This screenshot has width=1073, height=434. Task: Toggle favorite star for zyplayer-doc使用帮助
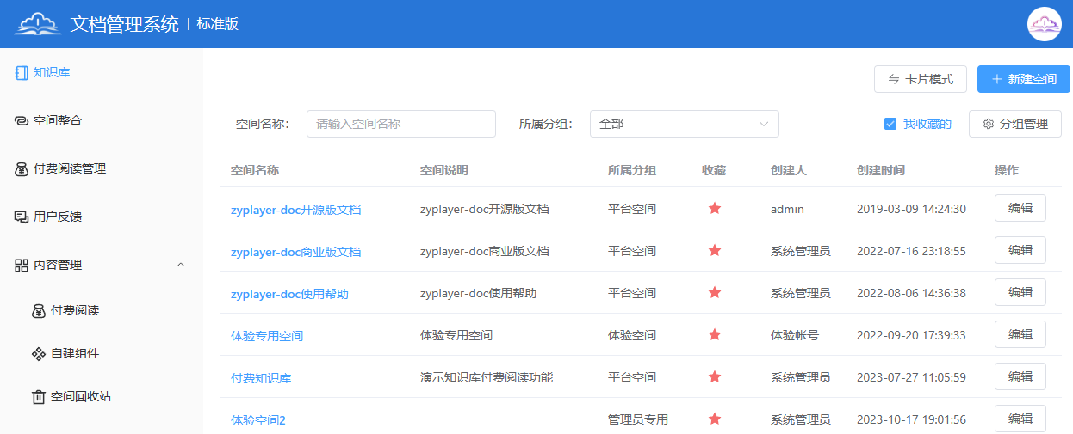pyautogui.click(x=714, y=292)
